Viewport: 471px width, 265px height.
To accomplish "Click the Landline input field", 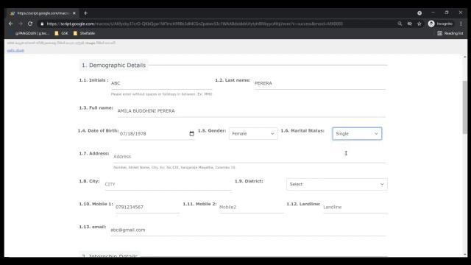I will 355,207.
